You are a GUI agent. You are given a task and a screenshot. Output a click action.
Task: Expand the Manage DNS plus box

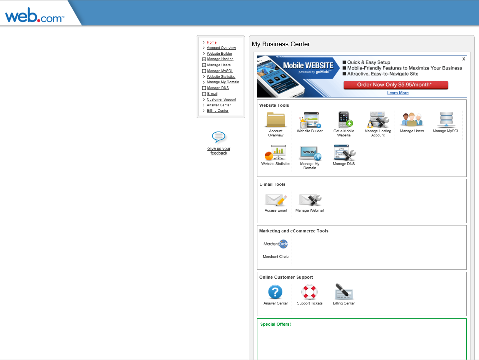204,88
